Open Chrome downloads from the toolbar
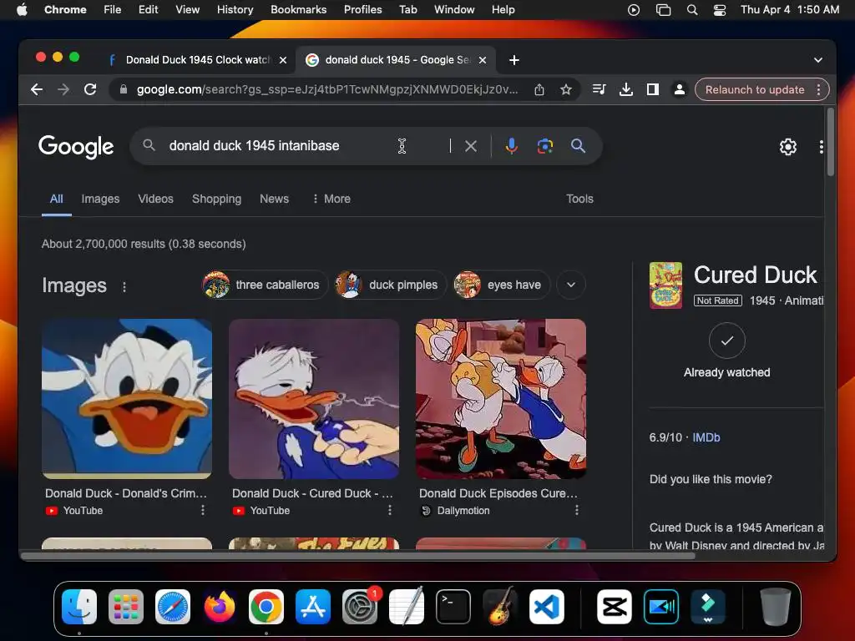 626,89
